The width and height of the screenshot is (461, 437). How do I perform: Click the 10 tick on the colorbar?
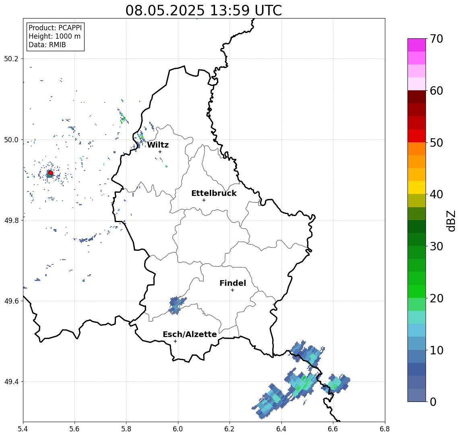(436, 350)
